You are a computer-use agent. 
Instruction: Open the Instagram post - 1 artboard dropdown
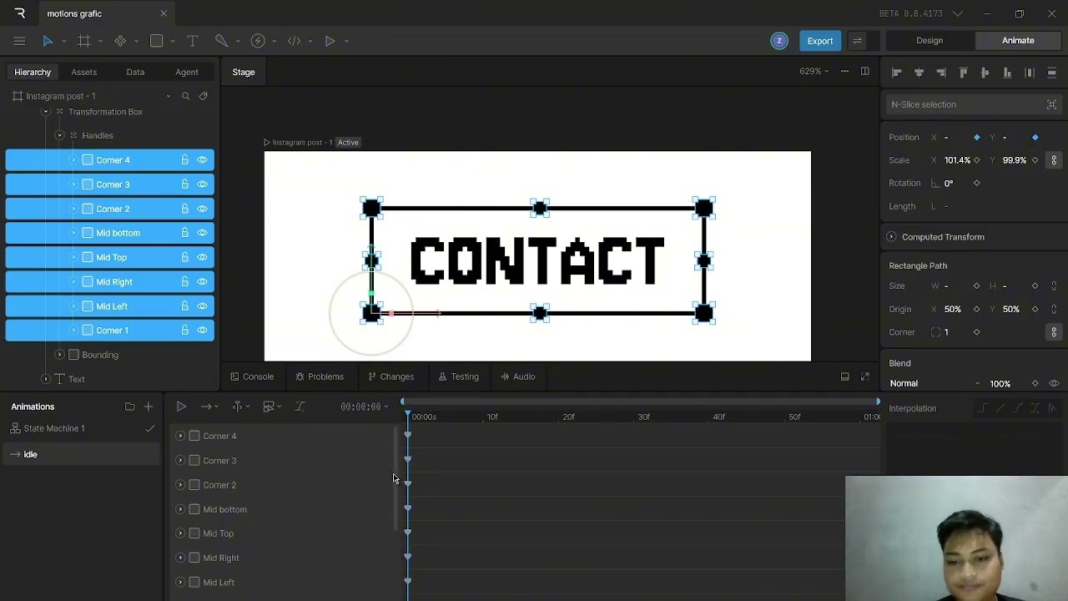tap(169, 96)
